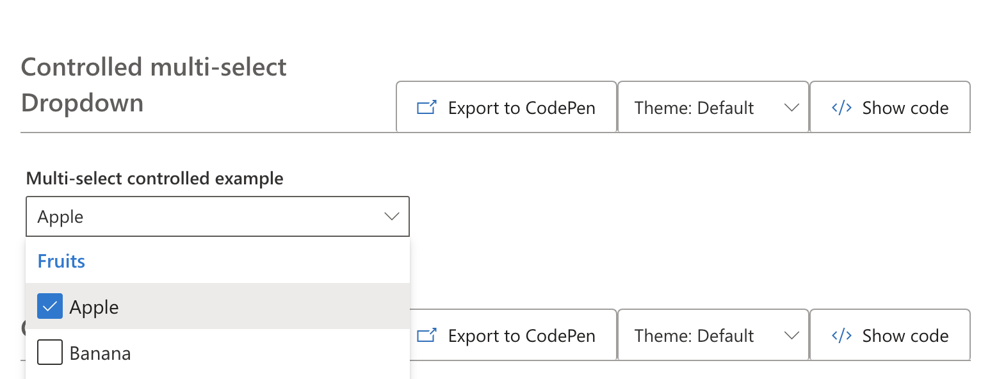Open the top Theme: Default dropdown
This screenshot has height=379, width=990.
coord(713,108)
